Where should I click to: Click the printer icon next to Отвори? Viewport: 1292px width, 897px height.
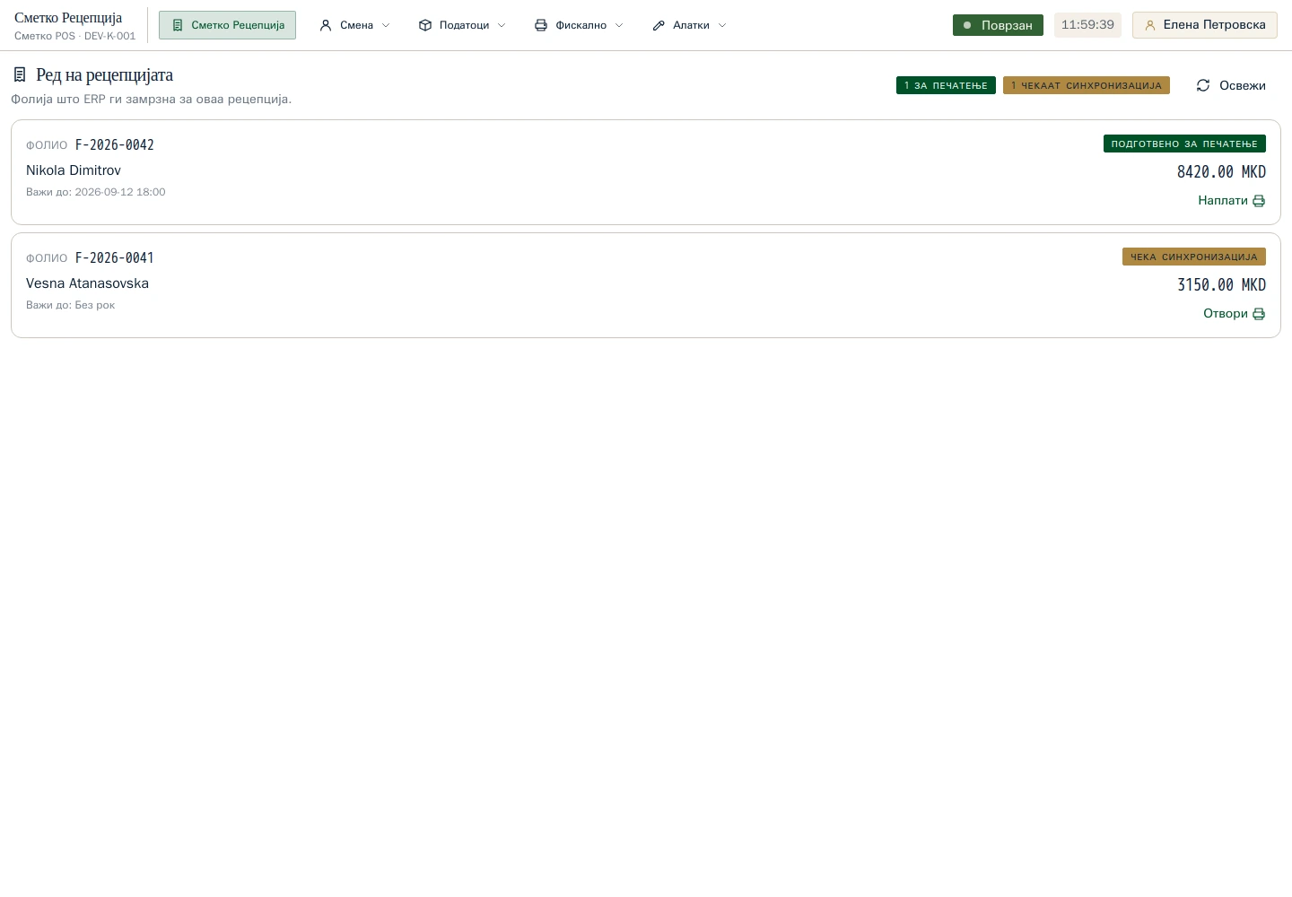[x=1259, y=314]
